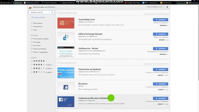Image resolution: width=199 pixels, height=112 pixels.
Task: Open the FB visitors extension icon
Action: coord(66,87)
